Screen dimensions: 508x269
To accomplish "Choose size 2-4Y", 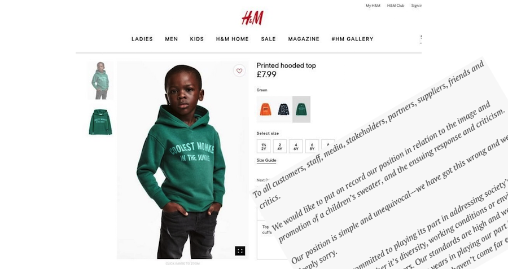I will point(279,146).
